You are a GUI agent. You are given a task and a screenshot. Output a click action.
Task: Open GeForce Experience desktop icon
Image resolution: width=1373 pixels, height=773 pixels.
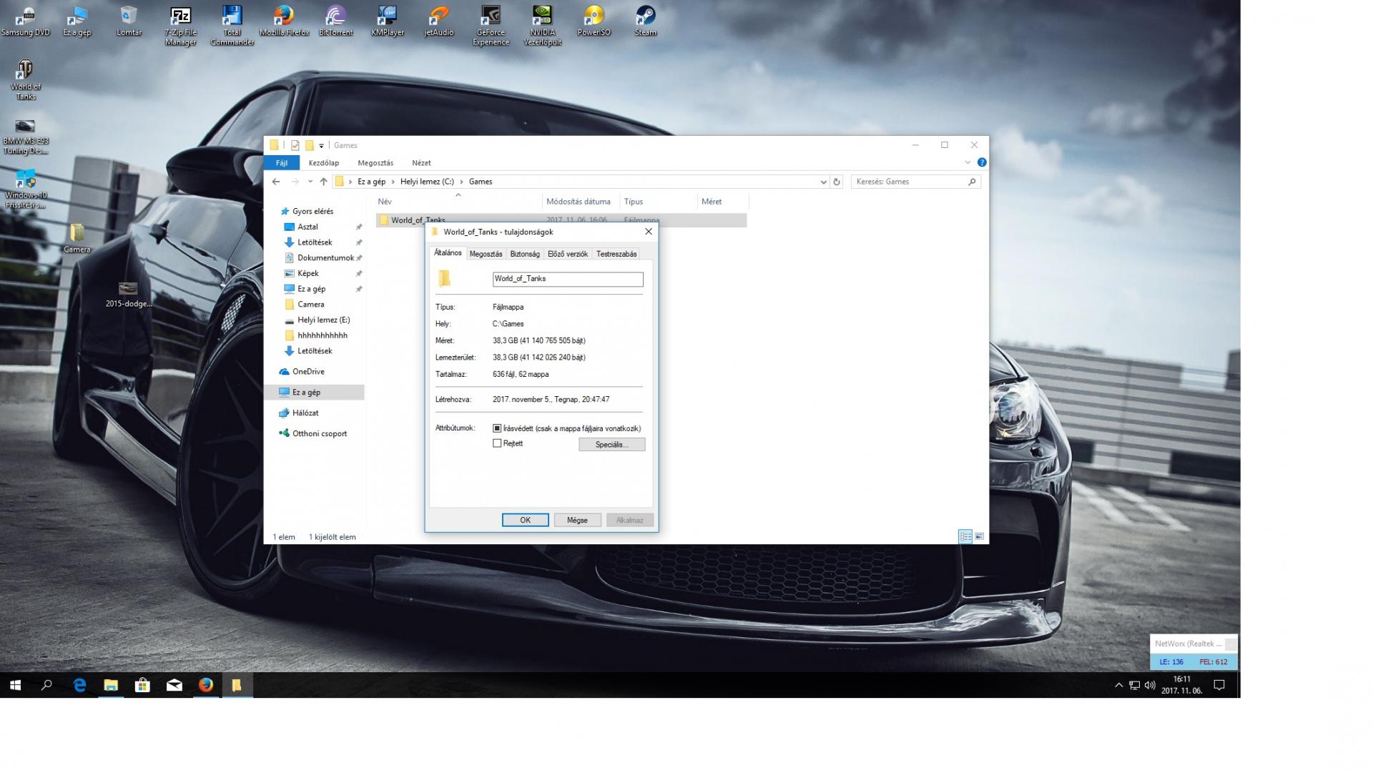491,26
